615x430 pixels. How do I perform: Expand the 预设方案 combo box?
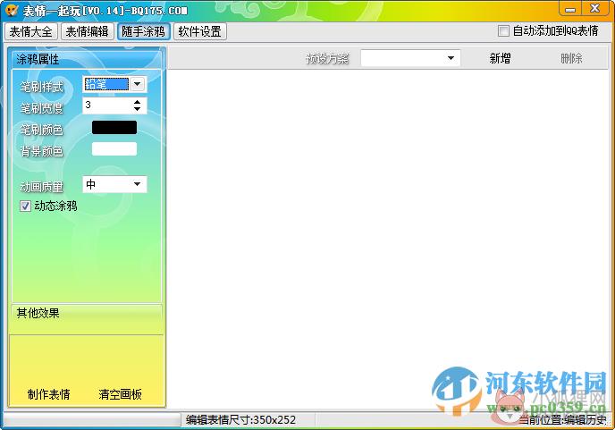(x=410, y=58)
